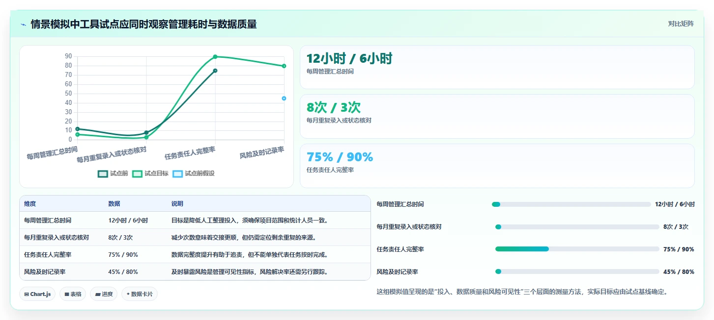714x320 pixels.
Task: Toggle the 试点目标 legend swatch
Action: click(x=137, y=173)
